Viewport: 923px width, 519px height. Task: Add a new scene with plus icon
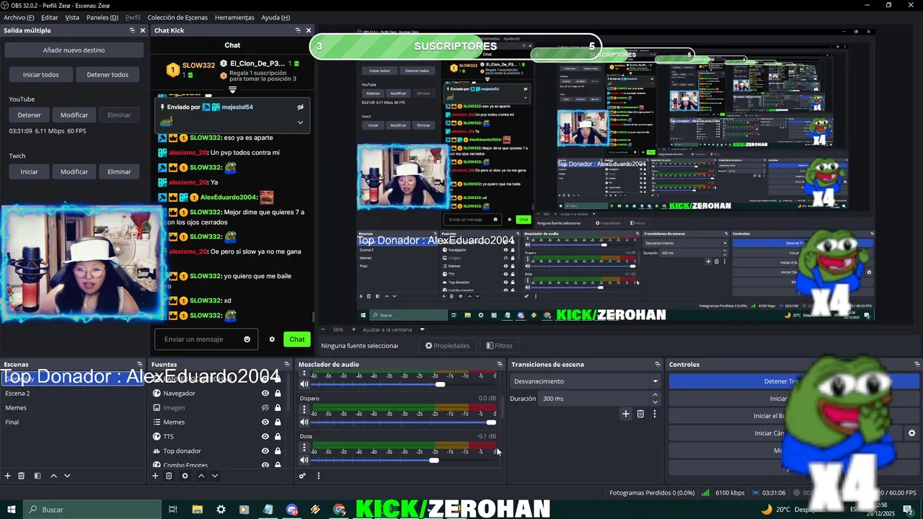(x=8, y=476)
